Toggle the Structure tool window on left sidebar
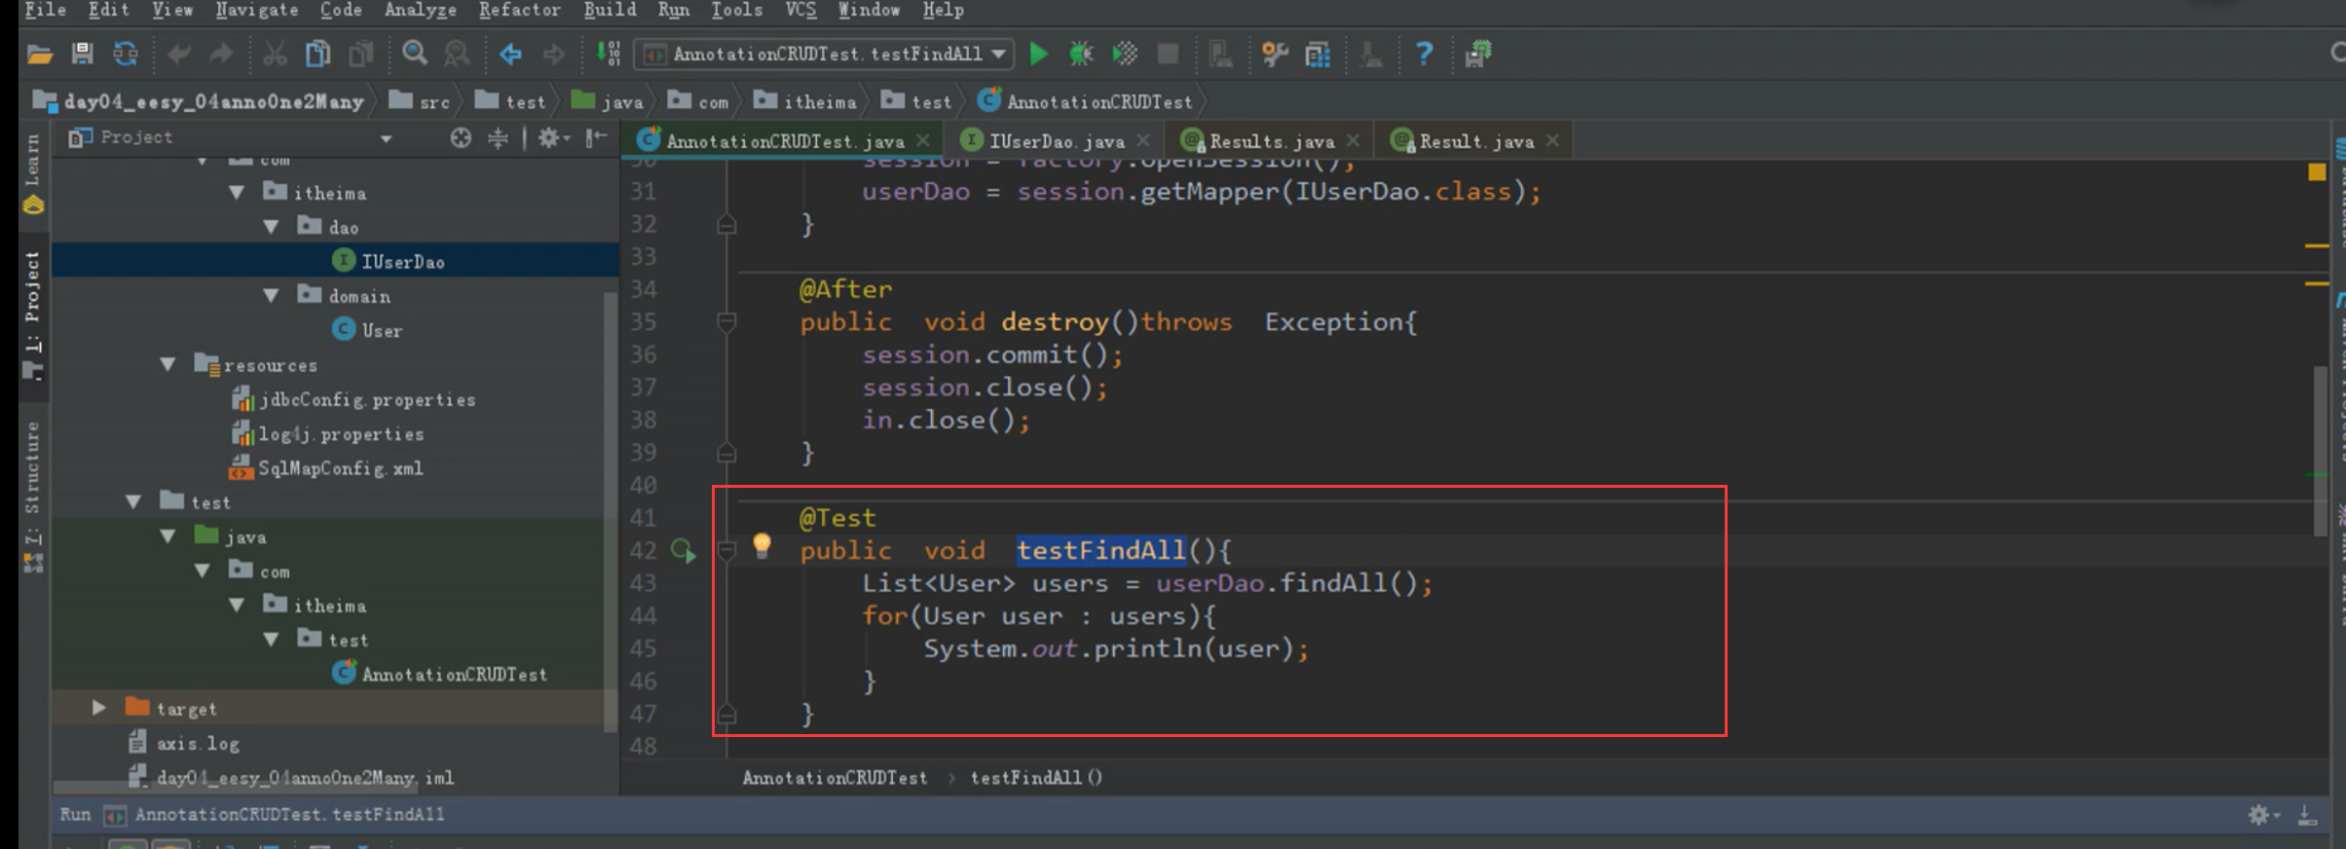The image size is (2346, 849). tap(33, 477)
